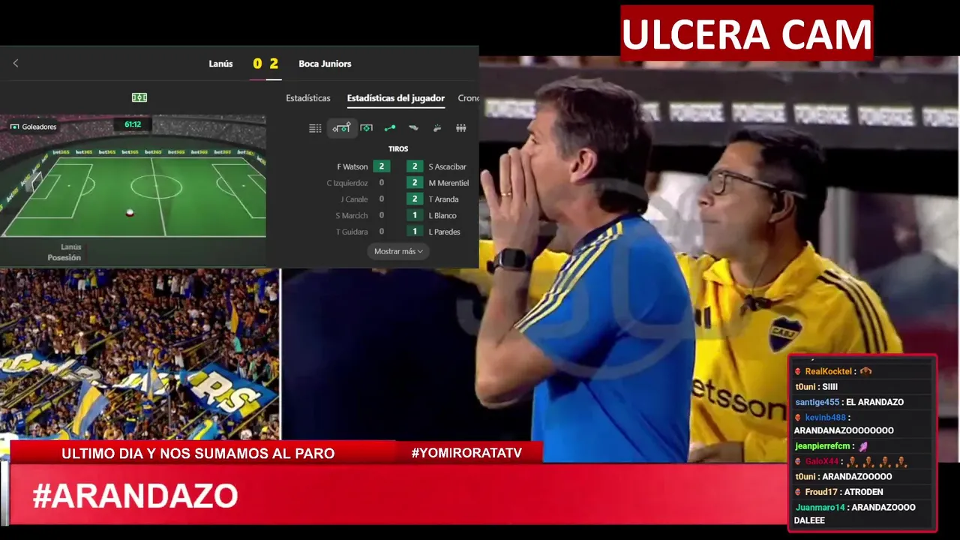Click the badge icon beside RealKocktel
Image resolution: width=960 pixels, height=540 pixels.
point(798,372)
